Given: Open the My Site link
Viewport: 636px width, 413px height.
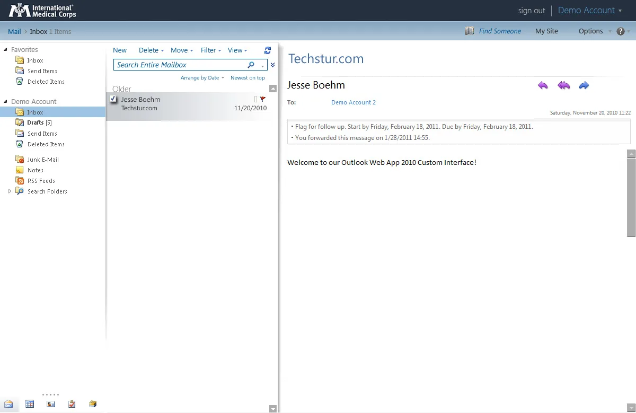Looking at the screenshot, I should 546,31.
